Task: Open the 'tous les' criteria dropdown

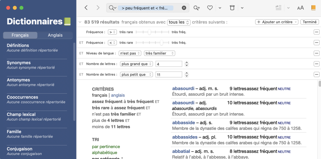Action: 179,22
